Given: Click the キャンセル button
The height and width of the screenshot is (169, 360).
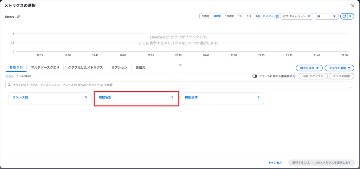Looking at the screenshot, I should [x=275, y=163].
